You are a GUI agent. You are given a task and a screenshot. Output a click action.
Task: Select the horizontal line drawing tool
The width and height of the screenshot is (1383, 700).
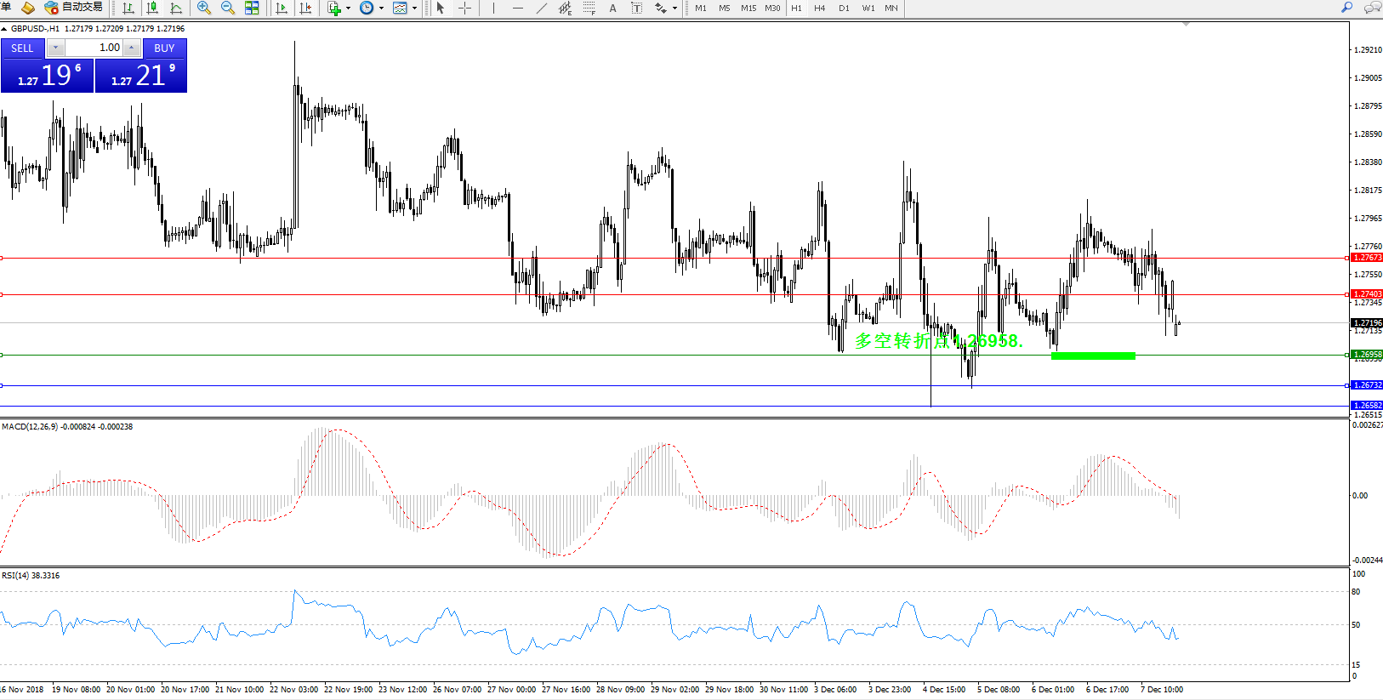(x=517, y=8)
